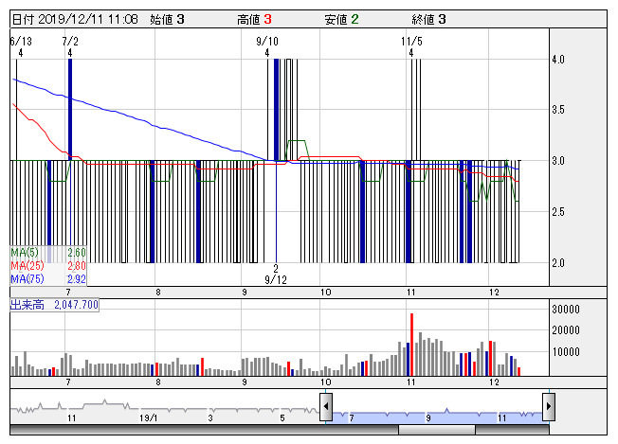Image resolution: width=618 pixels, height=444 pixels.
Task: Click the MA(25) legend label
Action: click(x=25, y=267)
